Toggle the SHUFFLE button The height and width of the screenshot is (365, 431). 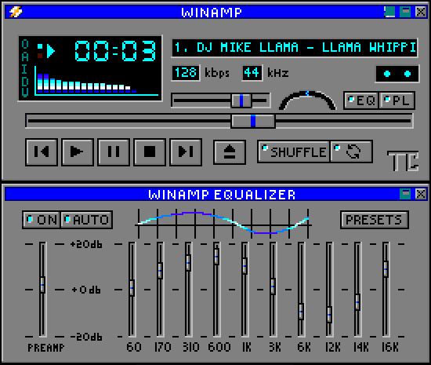tap(294, 151)
